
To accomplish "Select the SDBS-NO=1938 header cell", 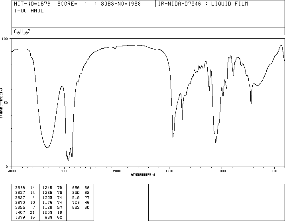I will click(x=127, y=4).
